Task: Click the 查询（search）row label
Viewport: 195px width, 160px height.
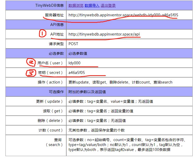Action: [54, 142]
